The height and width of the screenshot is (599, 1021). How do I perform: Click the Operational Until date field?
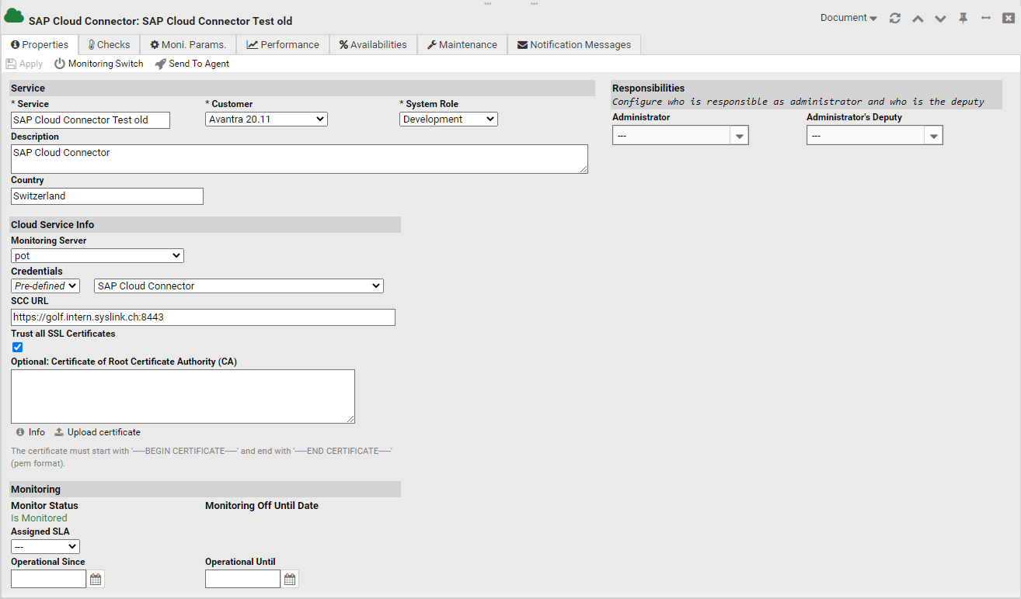tap(242, 579)
